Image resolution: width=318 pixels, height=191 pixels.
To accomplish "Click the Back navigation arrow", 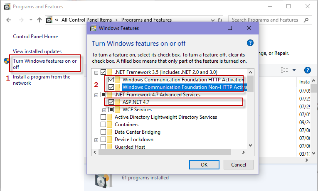I will pos(9,20).
